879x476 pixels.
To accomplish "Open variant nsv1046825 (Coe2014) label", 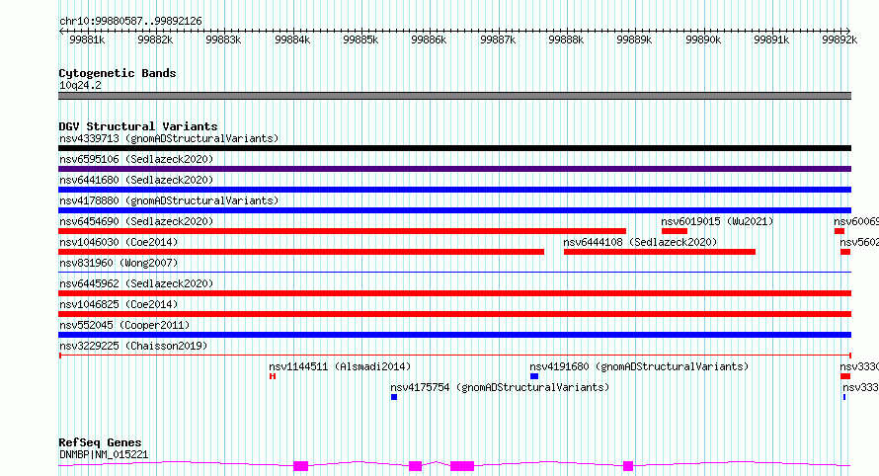I will [x=119, y=304].
